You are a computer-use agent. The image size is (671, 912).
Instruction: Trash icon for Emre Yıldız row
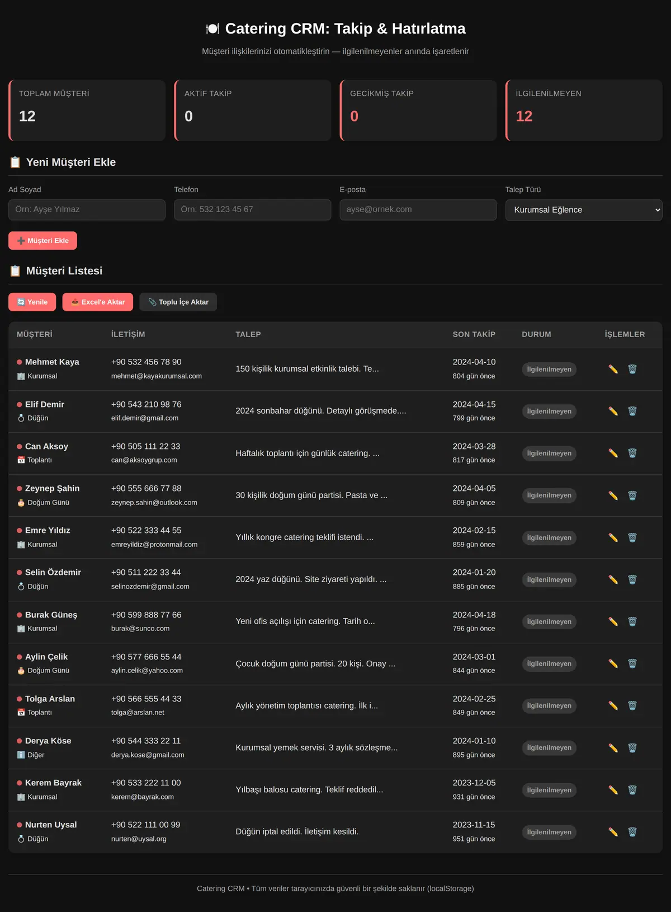pyautogui.click(x=632, y=537)
